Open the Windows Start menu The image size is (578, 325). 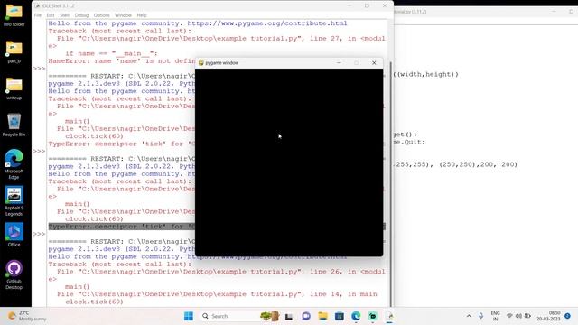pyautogui.click(x=189, y=316)
